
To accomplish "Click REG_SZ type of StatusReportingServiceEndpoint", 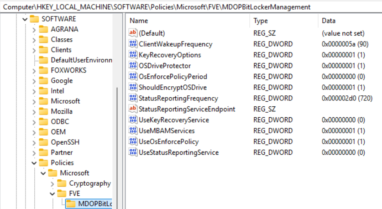I will click(264, 109).
